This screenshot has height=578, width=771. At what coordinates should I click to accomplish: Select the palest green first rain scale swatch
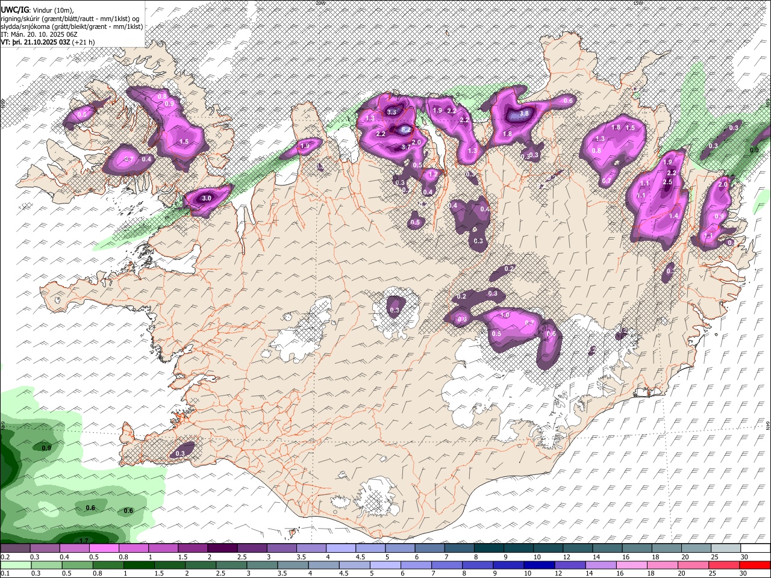[16, 565]
